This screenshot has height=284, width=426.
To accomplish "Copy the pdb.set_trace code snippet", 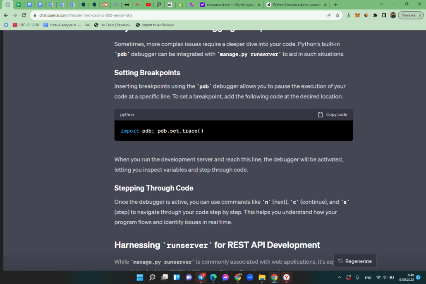I will pos(332,115).
